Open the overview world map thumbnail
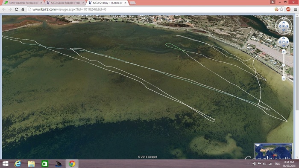Image resolution: width=299 pixels, height=168 pixels. (273, 151)
